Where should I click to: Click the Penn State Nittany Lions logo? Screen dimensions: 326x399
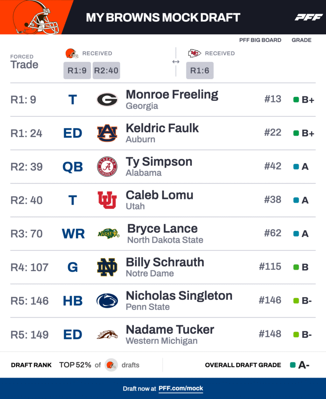tap(107, 301)
